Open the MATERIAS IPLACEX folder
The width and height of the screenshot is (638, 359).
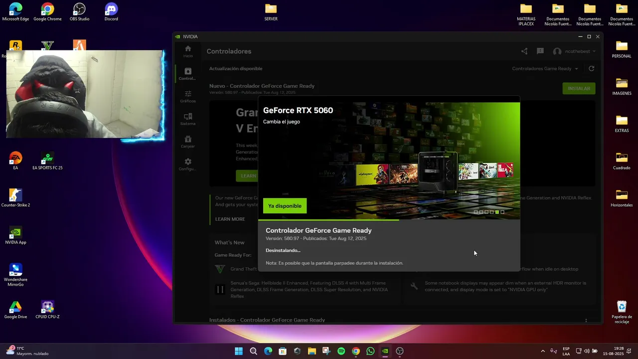click(x=526, y=14)
